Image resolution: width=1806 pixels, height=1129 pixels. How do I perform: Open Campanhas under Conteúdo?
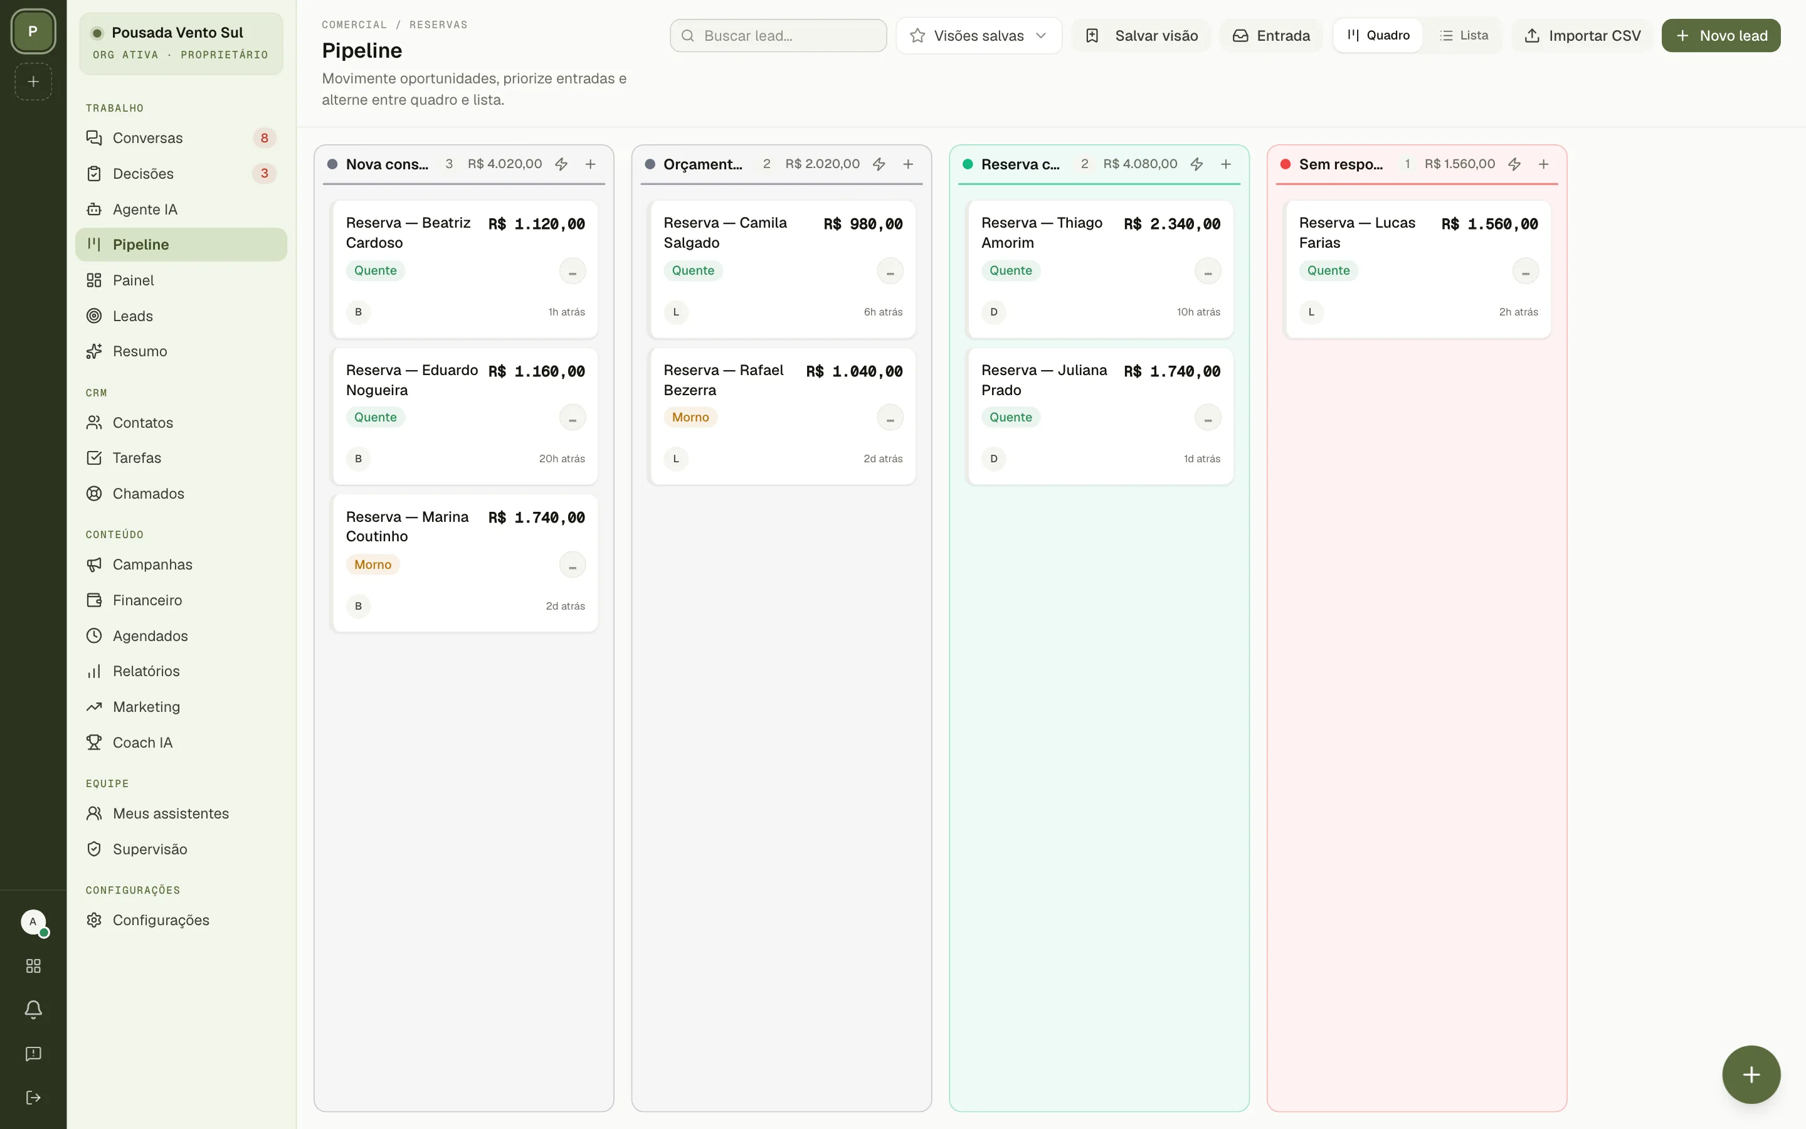tap(181, 564)
